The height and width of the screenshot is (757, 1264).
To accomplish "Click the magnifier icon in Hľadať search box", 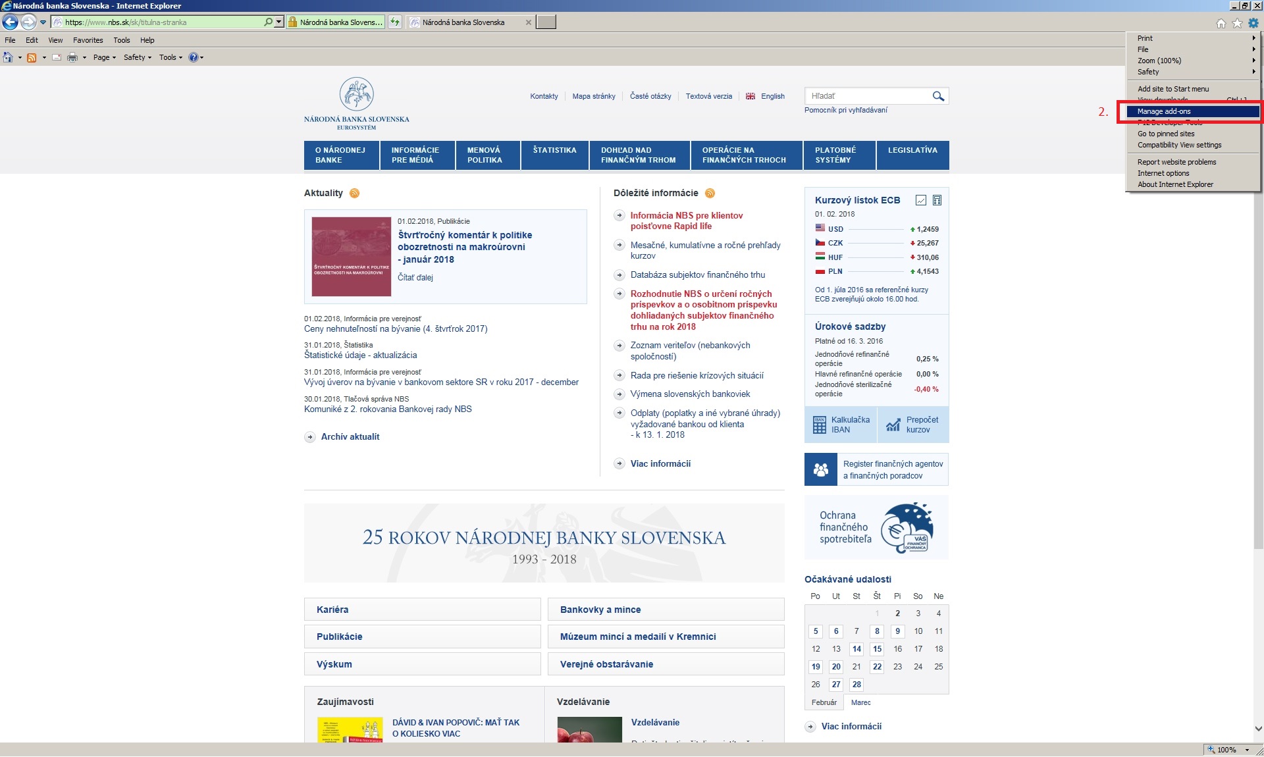I will coord(938,96).
